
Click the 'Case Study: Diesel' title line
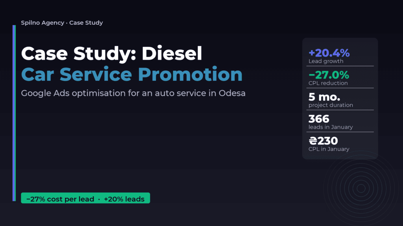click(111, 53)
